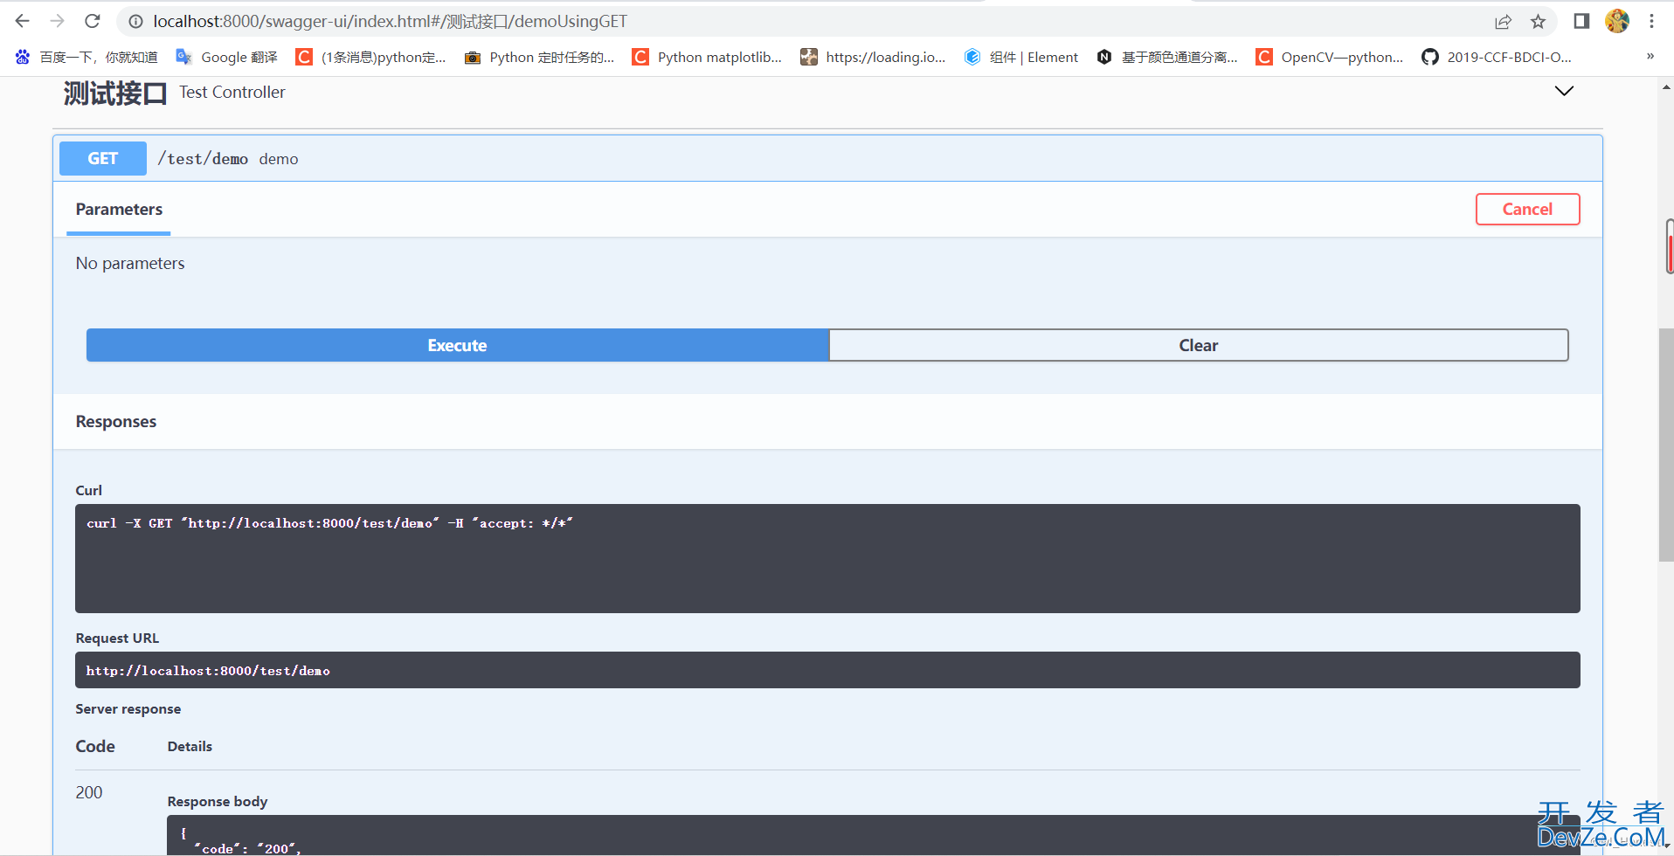Click the 200 response code
1674x856 pixels.
[89, 792]
